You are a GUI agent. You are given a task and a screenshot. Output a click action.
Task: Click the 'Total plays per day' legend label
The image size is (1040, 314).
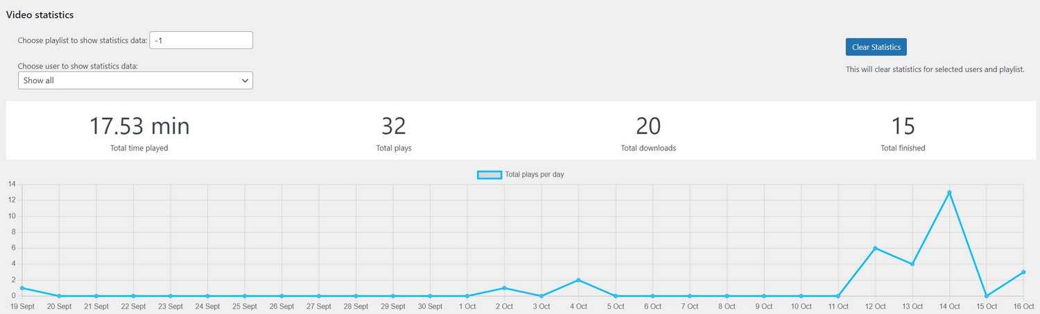pyautogui.click(x=535, y=175)
